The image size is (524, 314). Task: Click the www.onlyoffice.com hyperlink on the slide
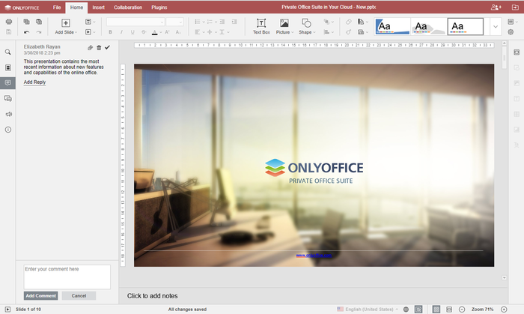(x=314, y=256)
